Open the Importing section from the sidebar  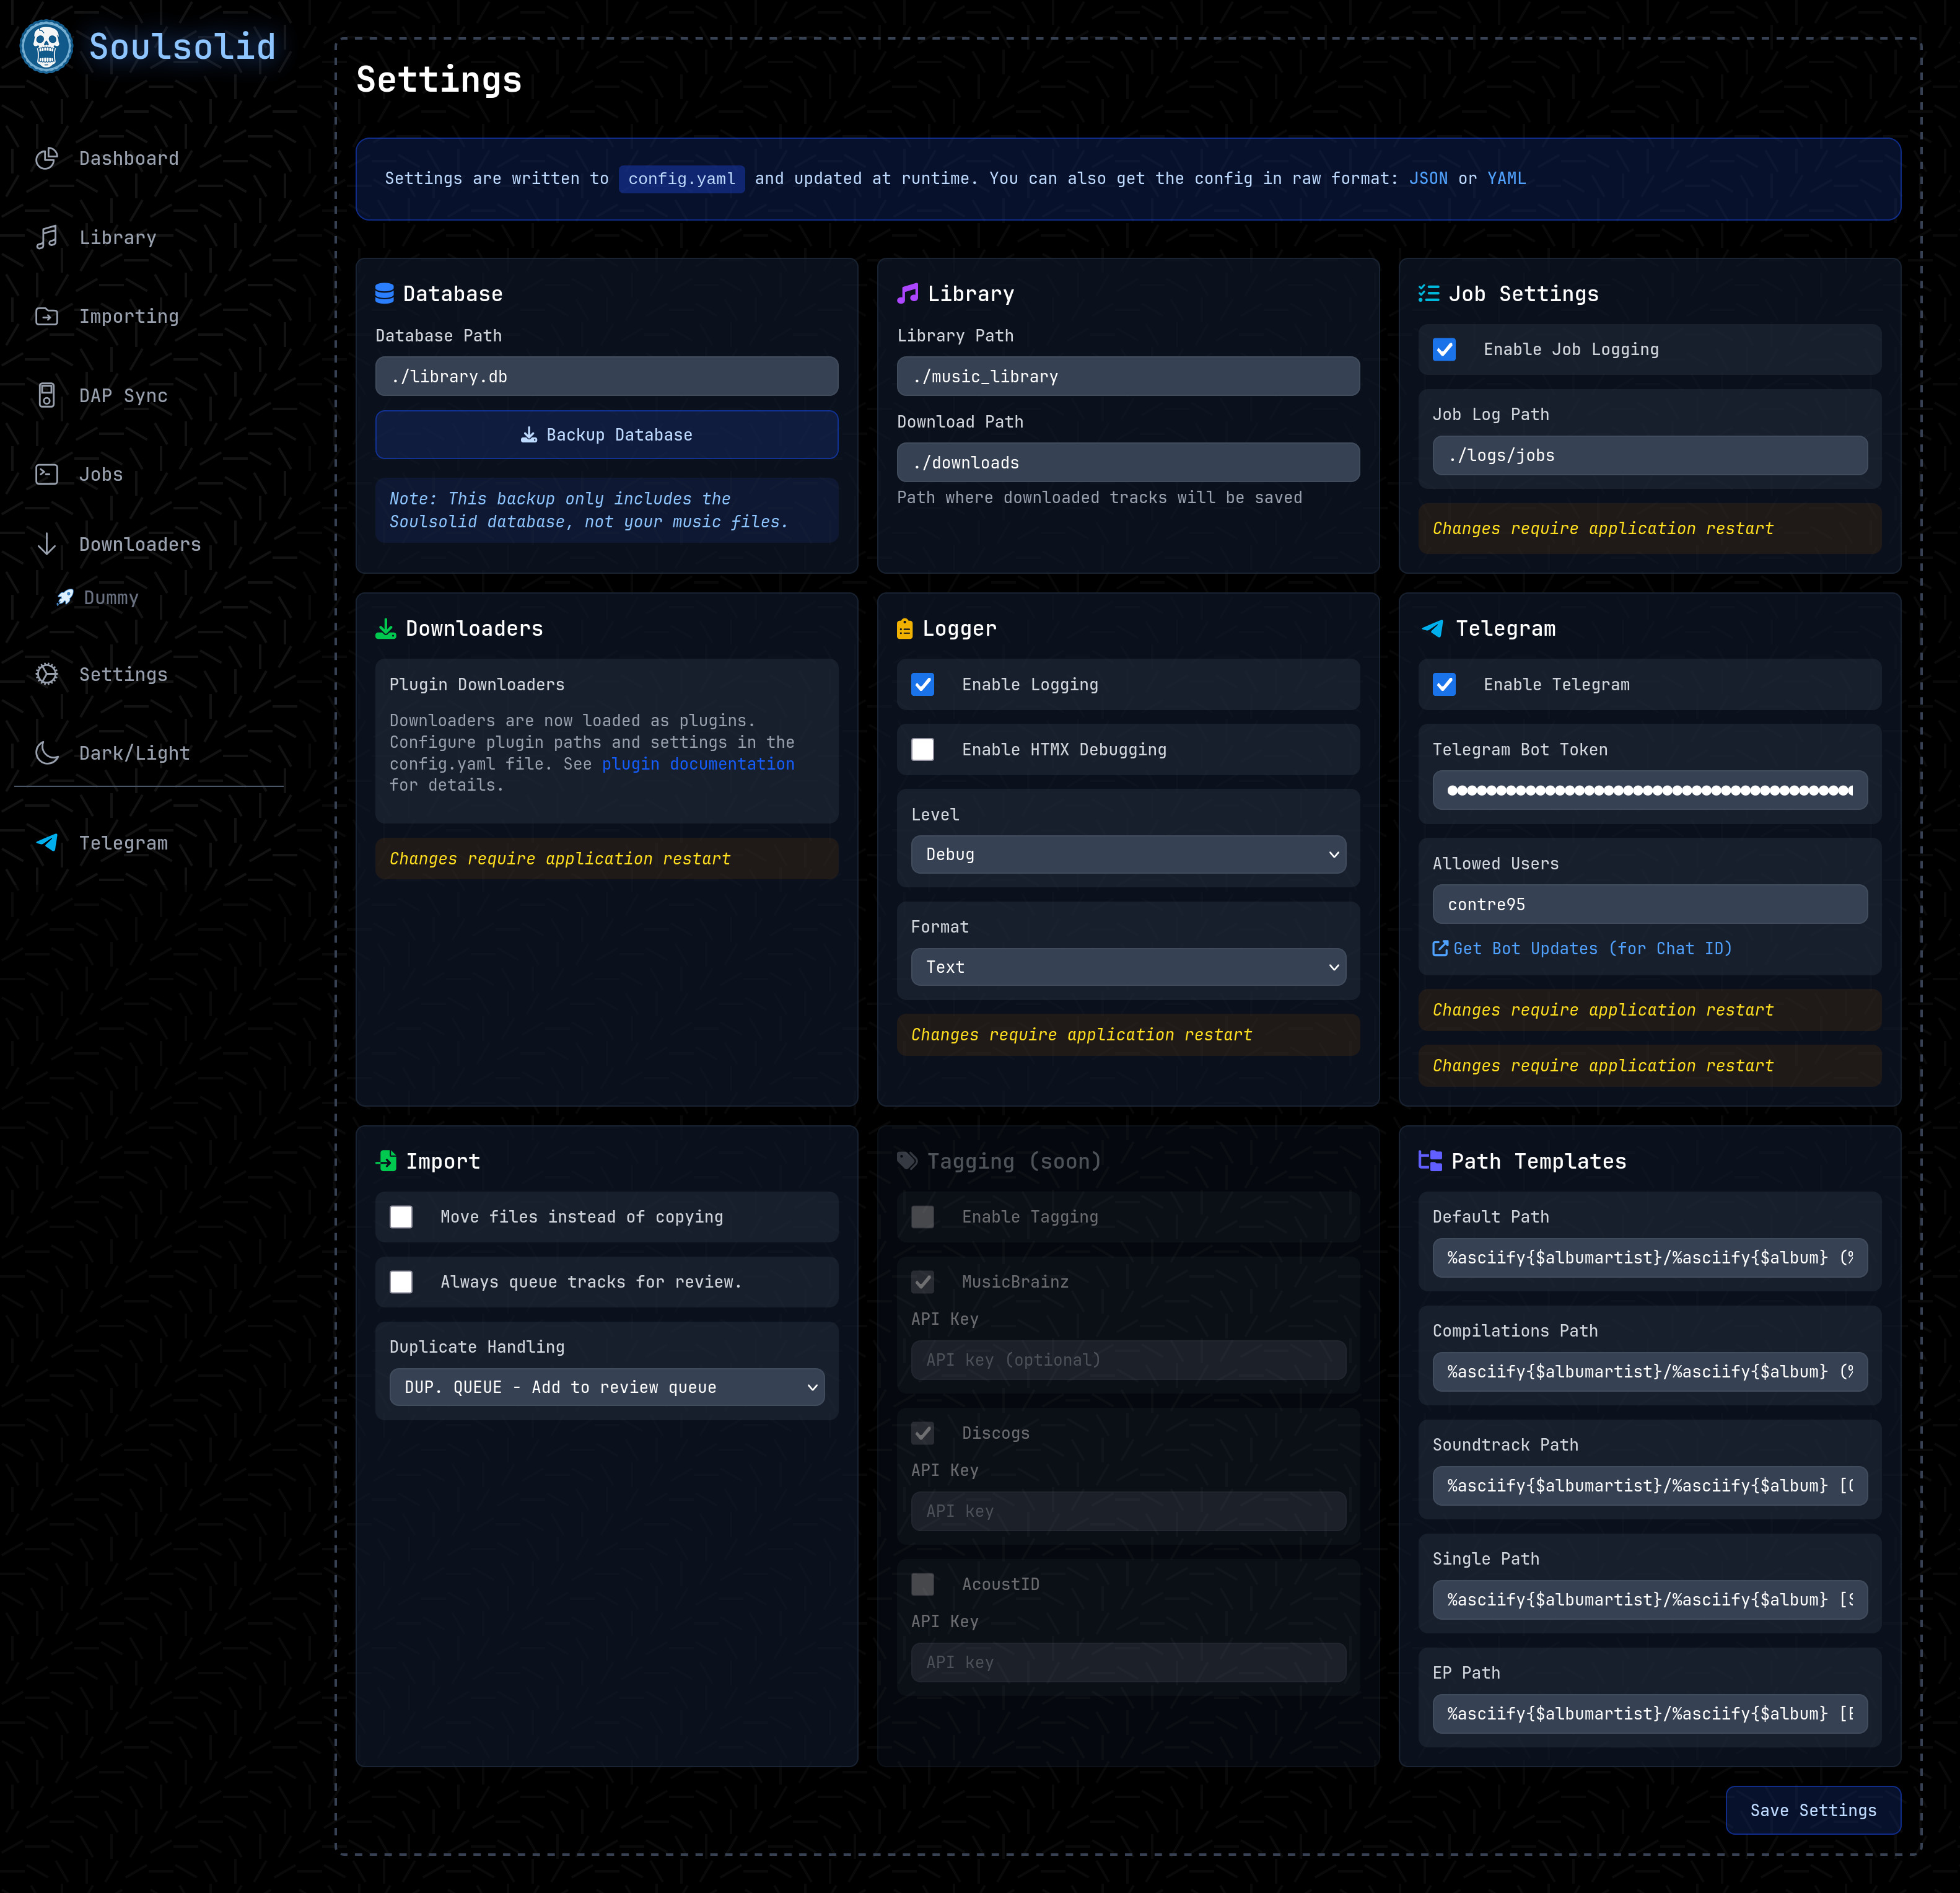tap(47, 316)
